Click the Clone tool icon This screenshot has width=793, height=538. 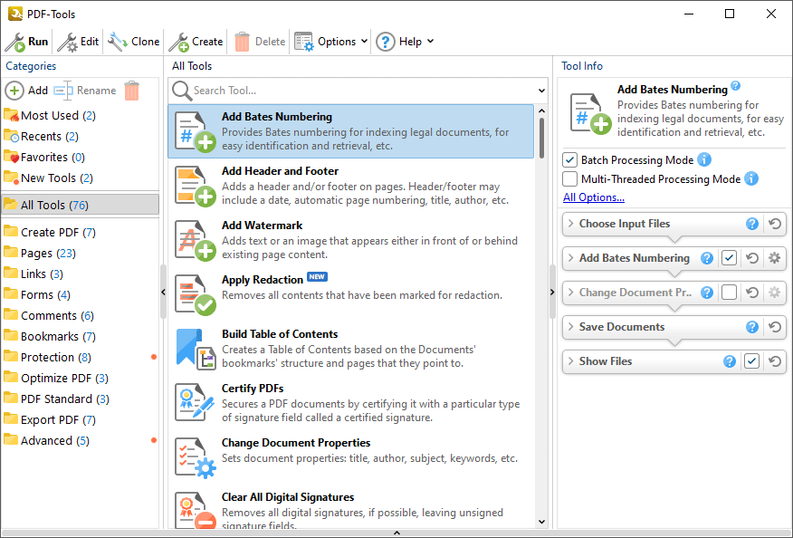[118, 42]
